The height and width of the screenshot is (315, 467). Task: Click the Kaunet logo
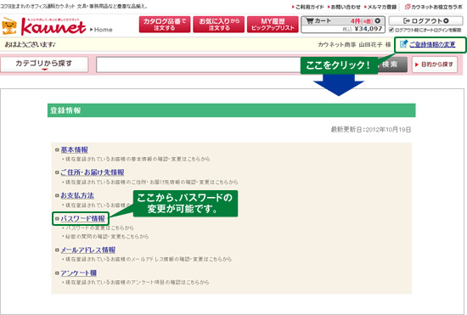[x=44, y=26]
